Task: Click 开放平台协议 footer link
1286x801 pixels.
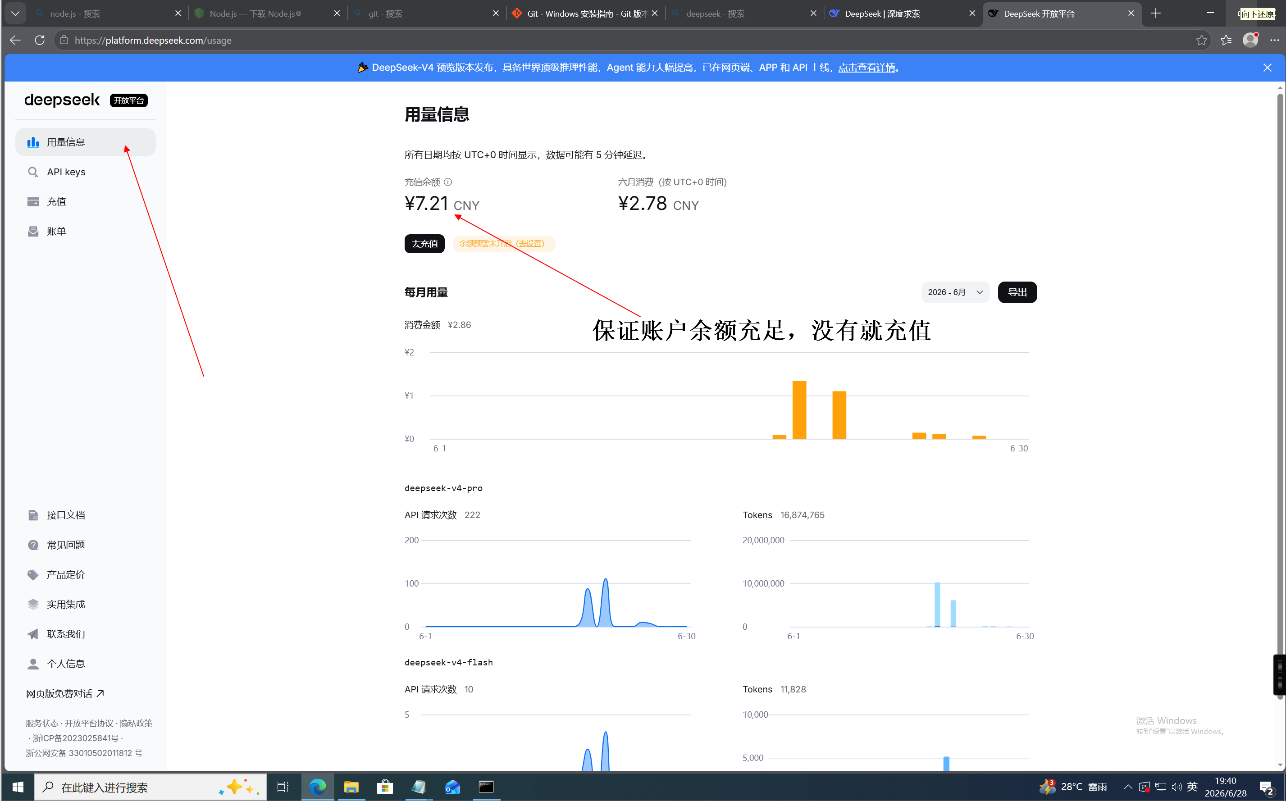Action: [x=89, y=723]
